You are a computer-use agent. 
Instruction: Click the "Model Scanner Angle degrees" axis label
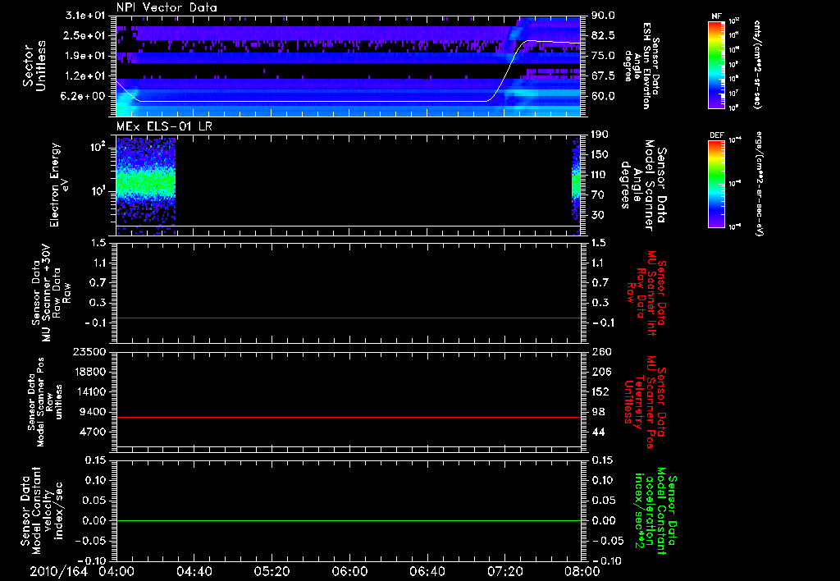pyautogui.click(x=643, y=185)
